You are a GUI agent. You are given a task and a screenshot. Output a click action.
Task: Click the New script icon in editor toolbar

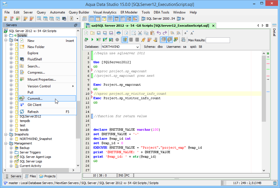coord(86,33)
